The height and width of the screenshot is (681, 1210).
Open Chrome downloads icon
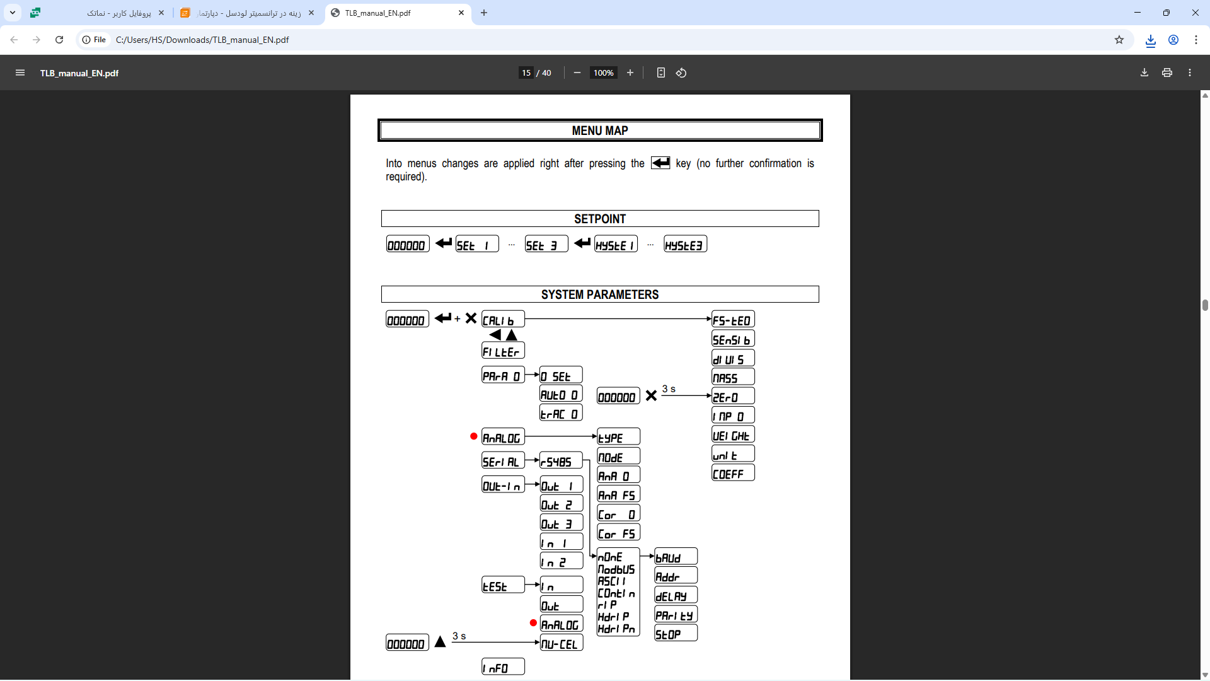[1150, 40]
